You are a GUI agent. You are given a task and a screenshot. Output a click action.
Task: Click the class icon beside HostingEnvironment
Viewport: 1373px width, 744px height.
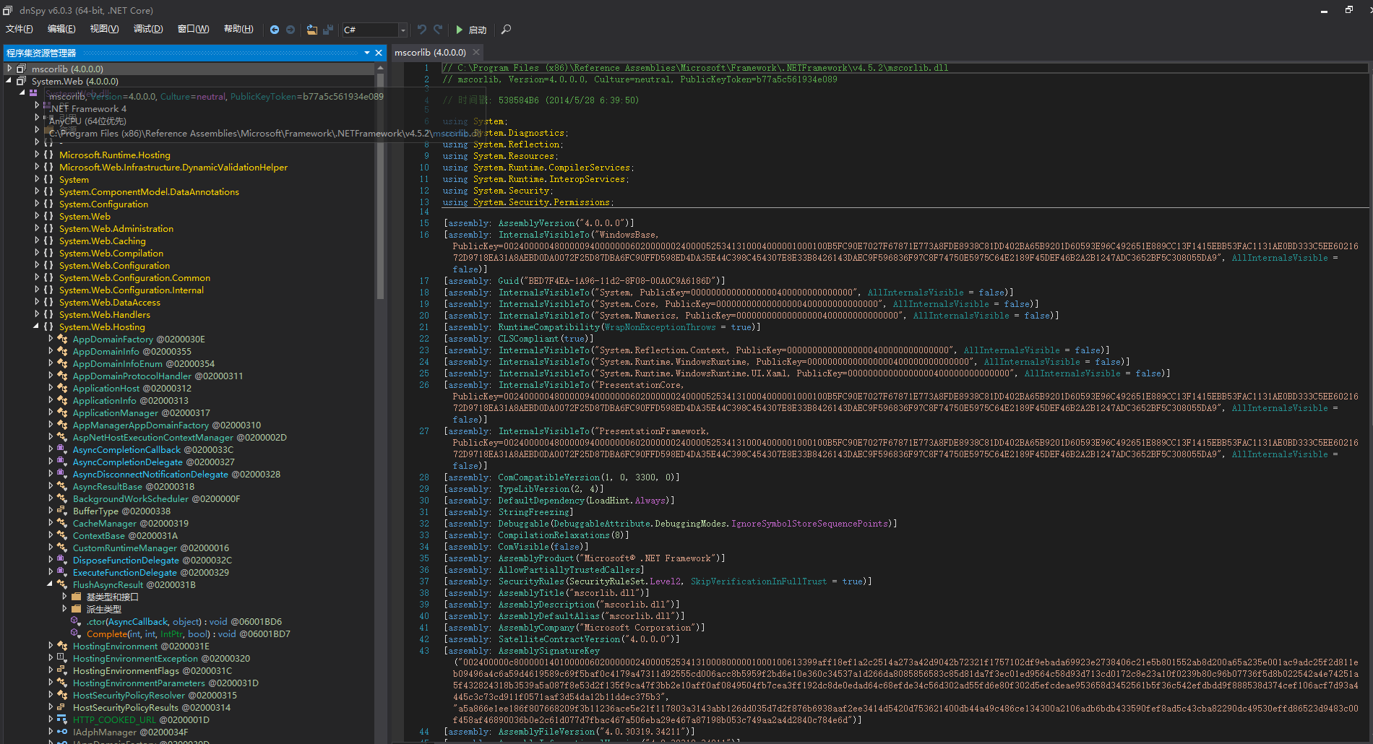coord(62,646)
